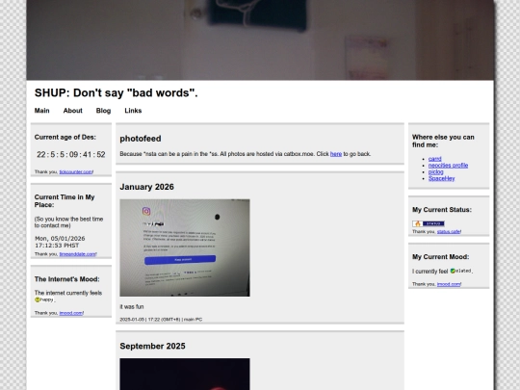Select the 'photofeed' heading
This screenshot has height=390, width=520.
click(141, 139)
